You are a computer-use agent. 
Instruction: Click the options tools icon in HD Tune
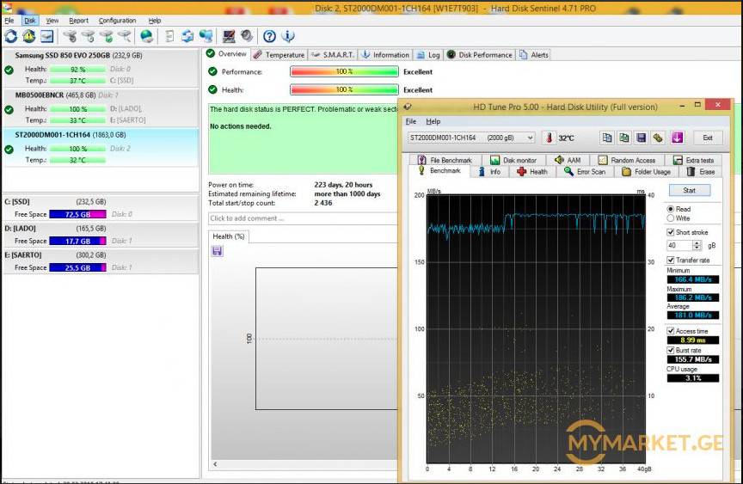[x=658, y=138]
